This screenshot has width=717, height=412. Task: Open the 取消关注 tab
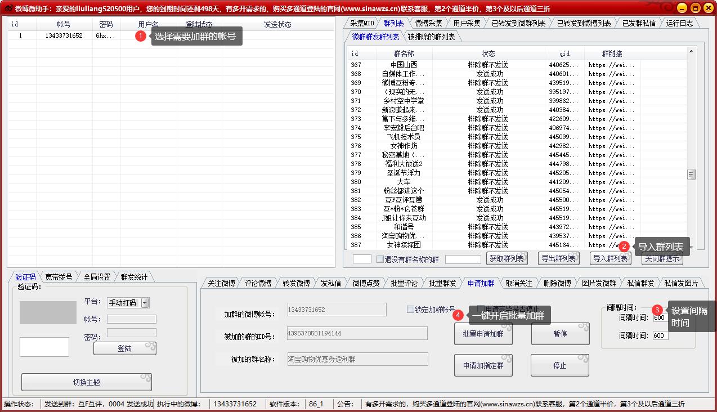click(519, 283)
